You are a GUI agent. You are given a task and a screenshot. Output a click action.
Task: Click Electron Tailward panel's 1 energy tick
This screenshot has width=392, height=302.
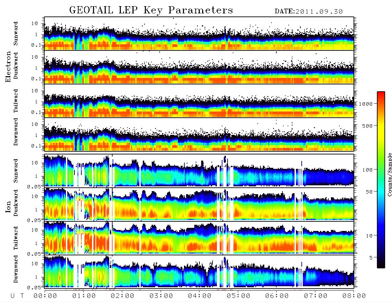click(x=36, y=102)
